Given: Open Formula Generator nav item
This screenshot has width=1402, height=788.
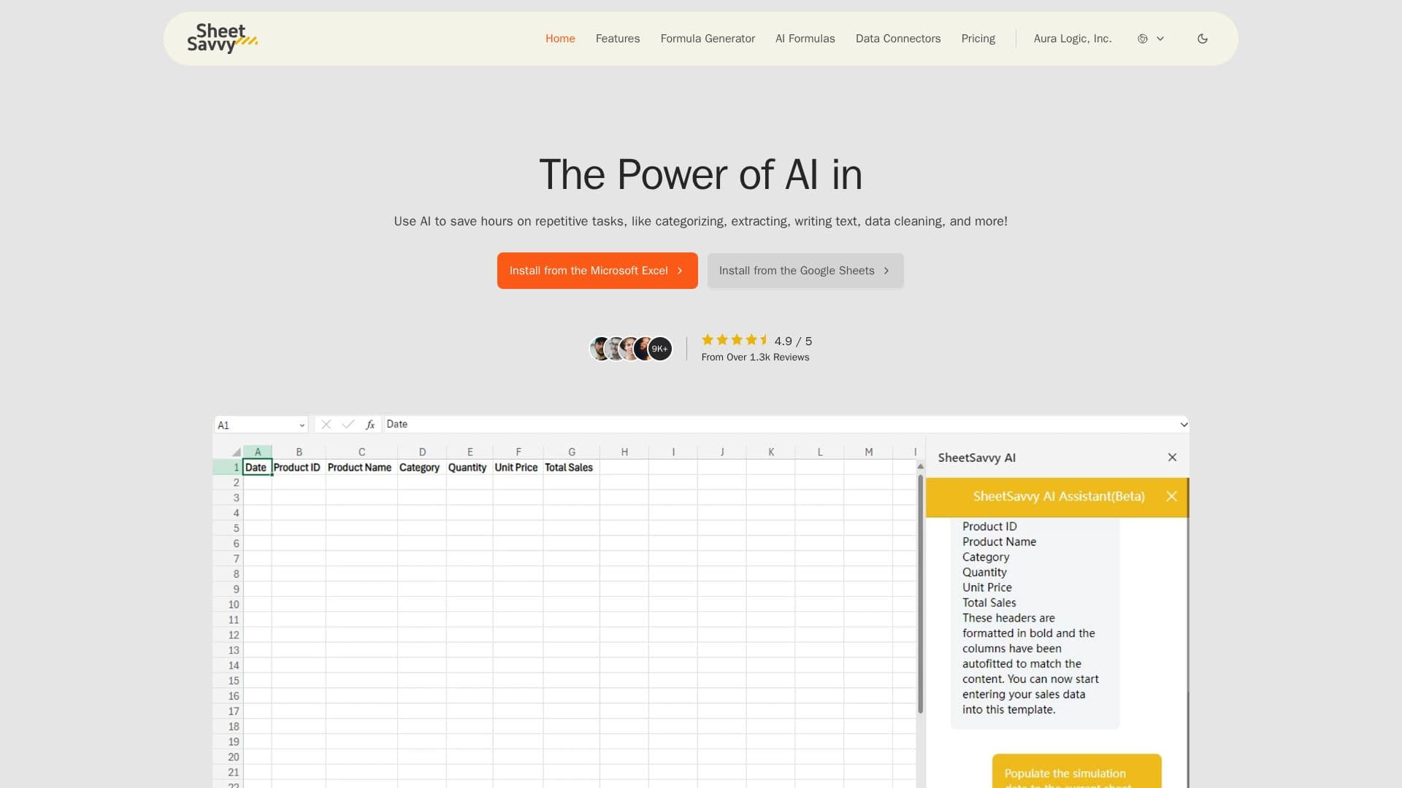Looking at the screenshot, I should (708, 39).
